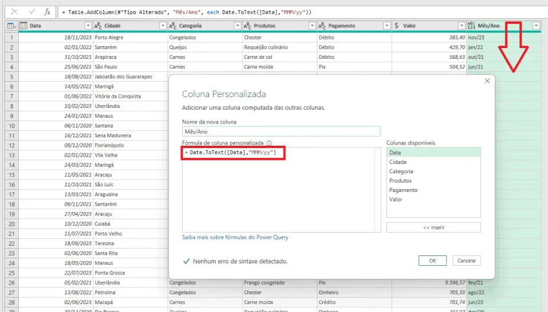This screenshot has height=312, width=548.
Task: Click the fx function icon
Action: click(47, 12)
